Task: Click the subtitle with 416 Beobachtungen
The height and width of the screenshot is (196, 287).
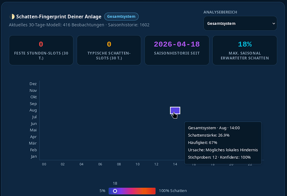Action: coord(79,25)
